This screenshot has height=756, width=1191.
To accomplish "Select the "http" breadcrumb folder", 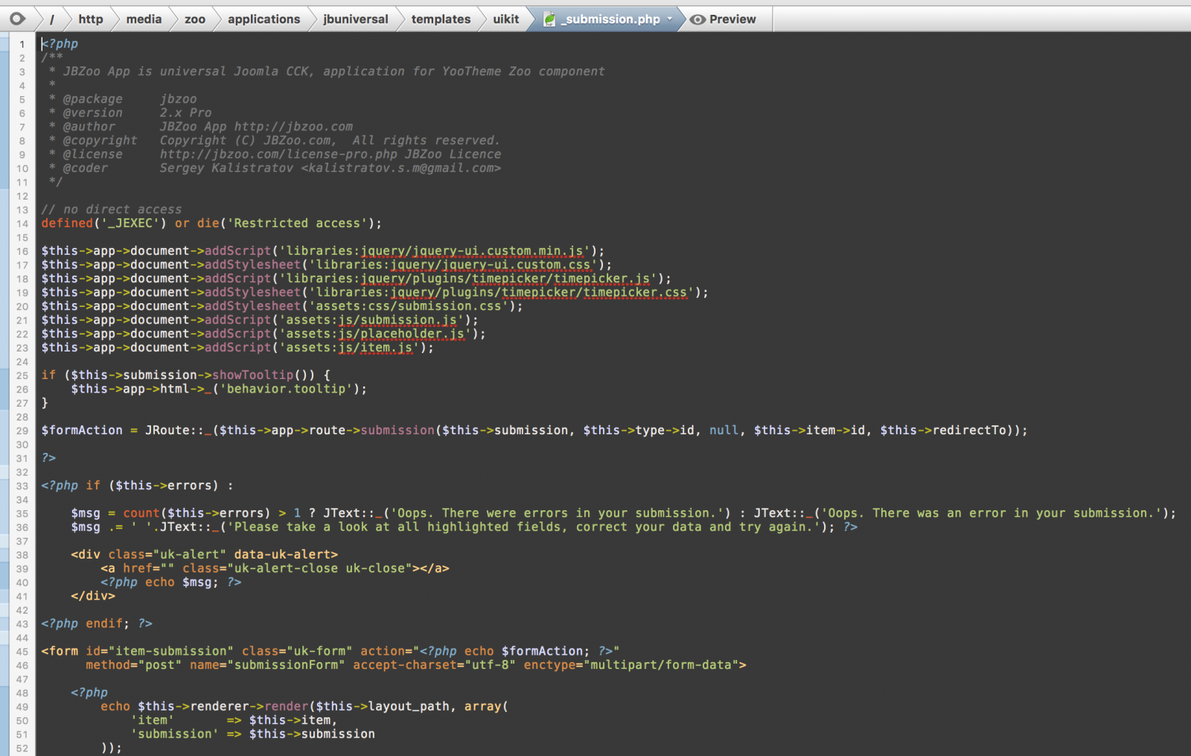I will pyautogui.click(x=91, y=19).
